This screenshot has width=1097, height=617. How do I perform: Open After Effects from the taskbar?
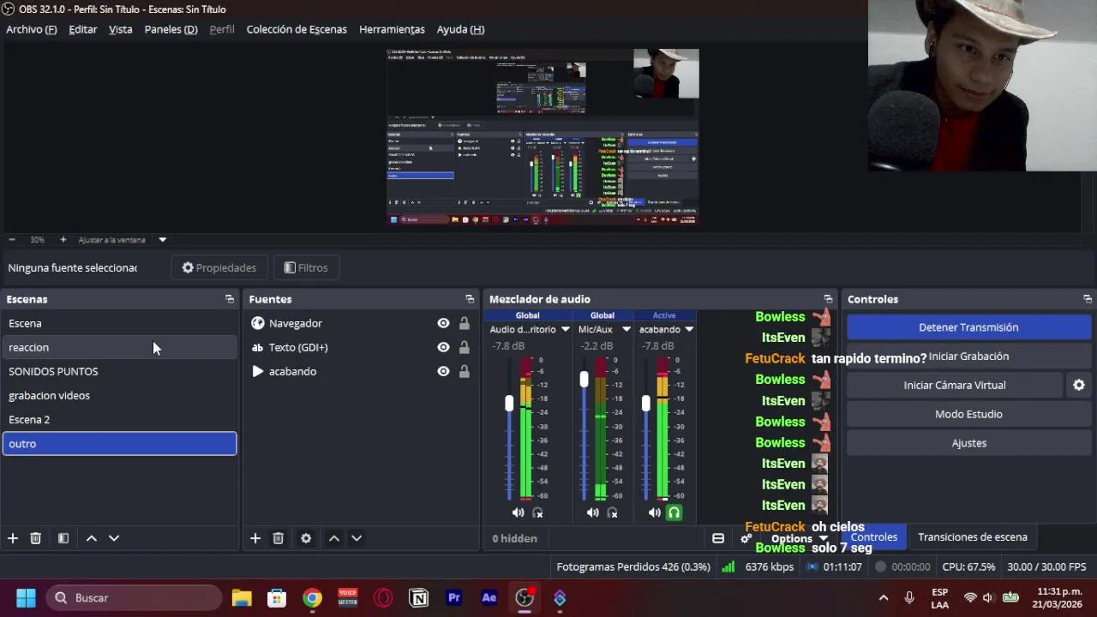(x=489, y=597)
